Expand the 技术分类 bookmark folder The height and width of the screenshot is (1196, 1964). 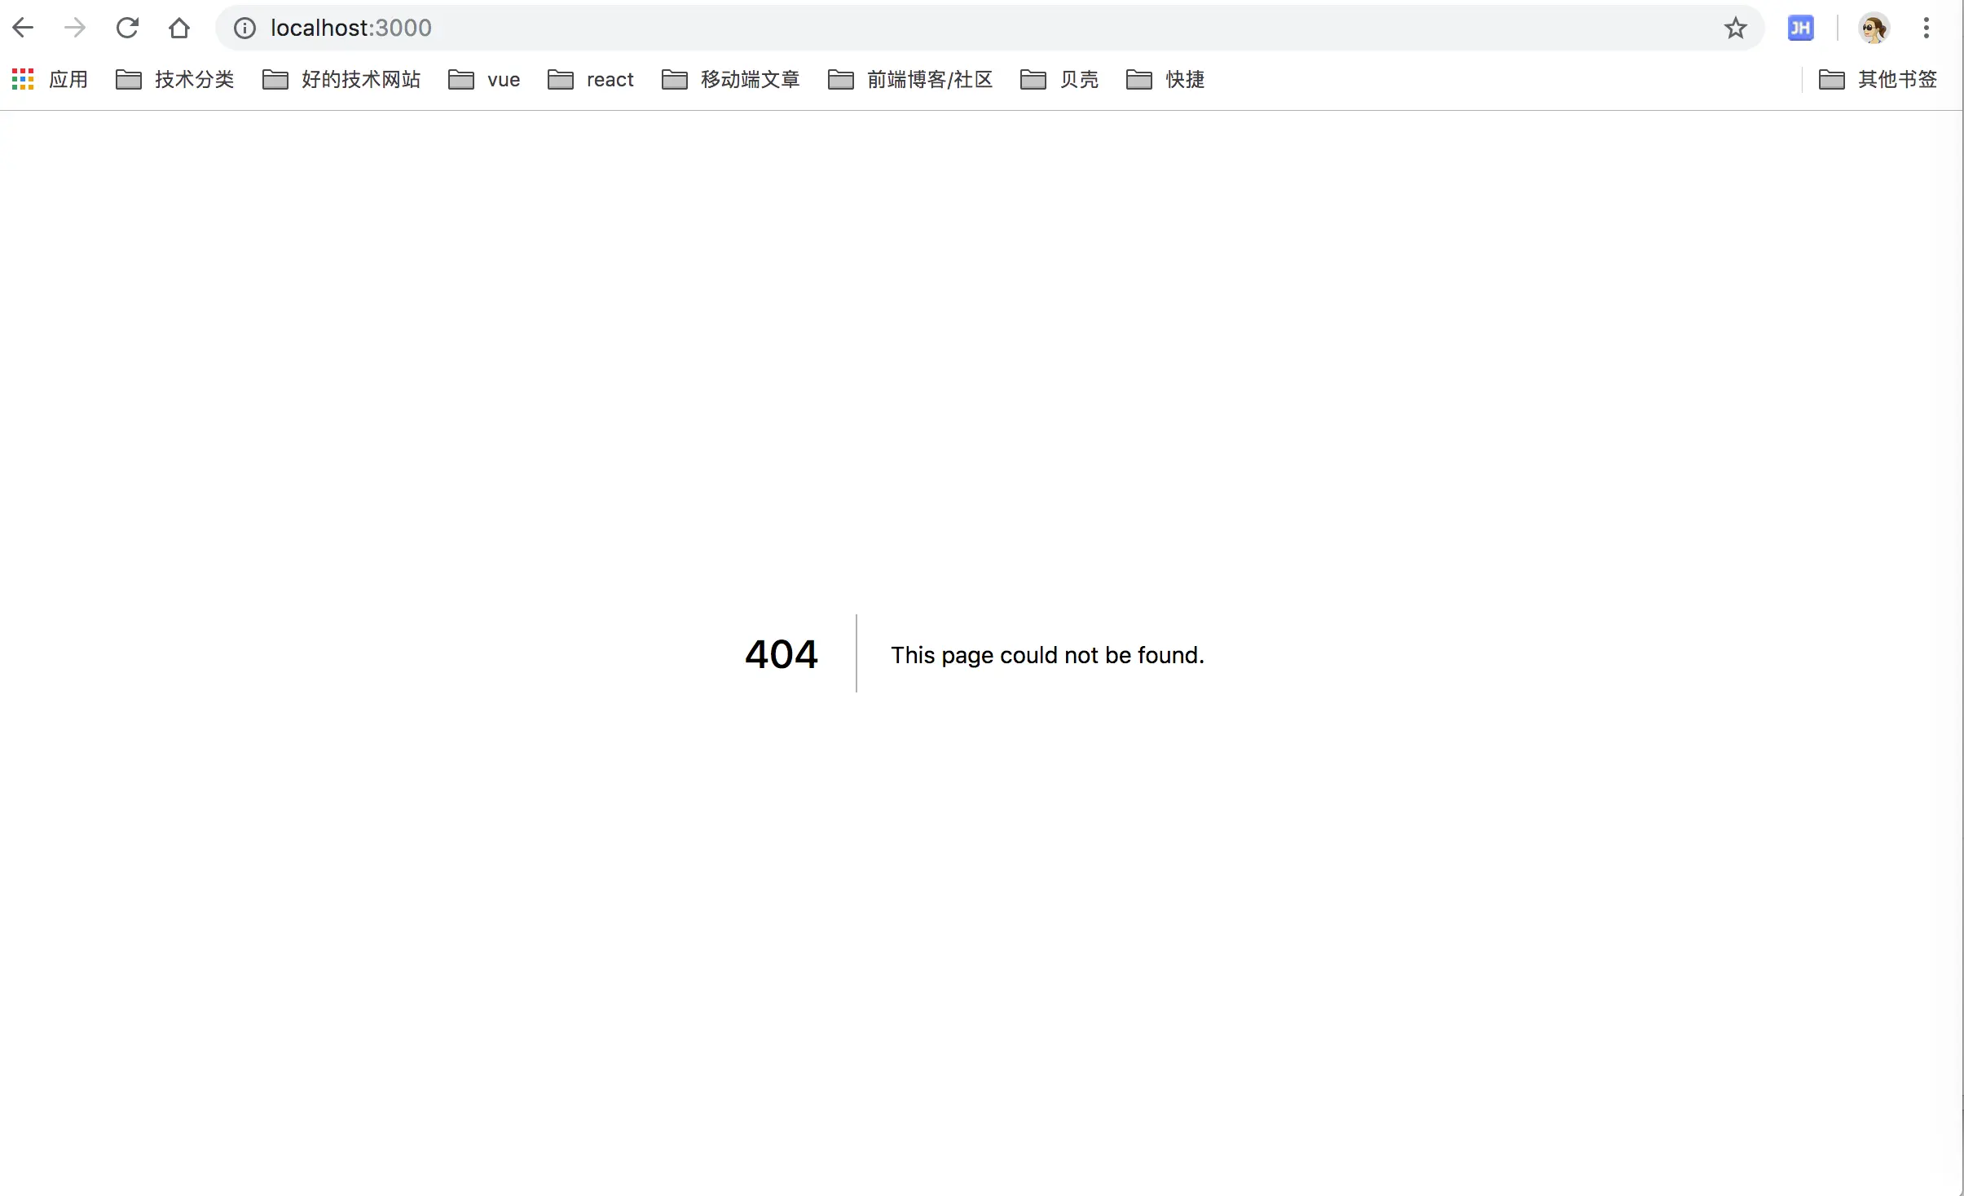click(x=175, y=79)
